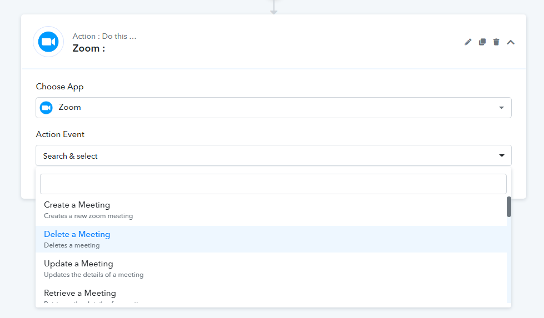
Task: Click the Zoom : action title text
Action: tap(89, 48)
